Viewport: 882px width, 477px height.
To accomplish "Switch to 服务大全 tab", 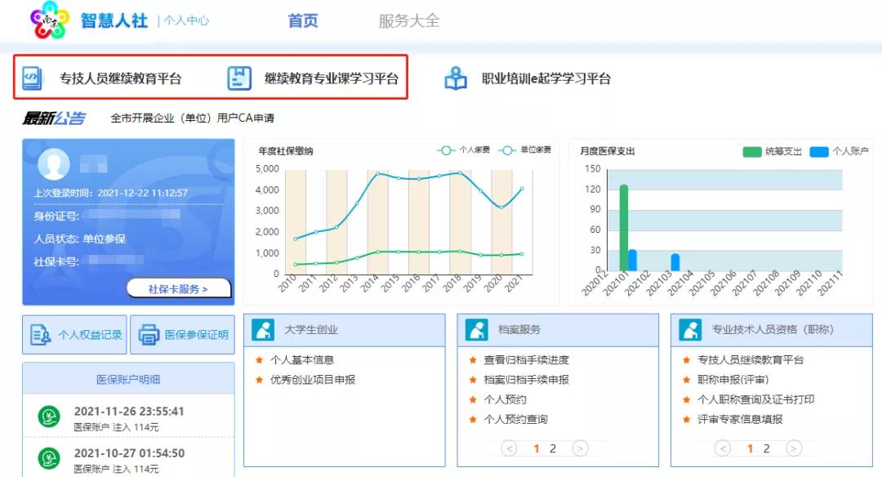I will coord(408,21).
